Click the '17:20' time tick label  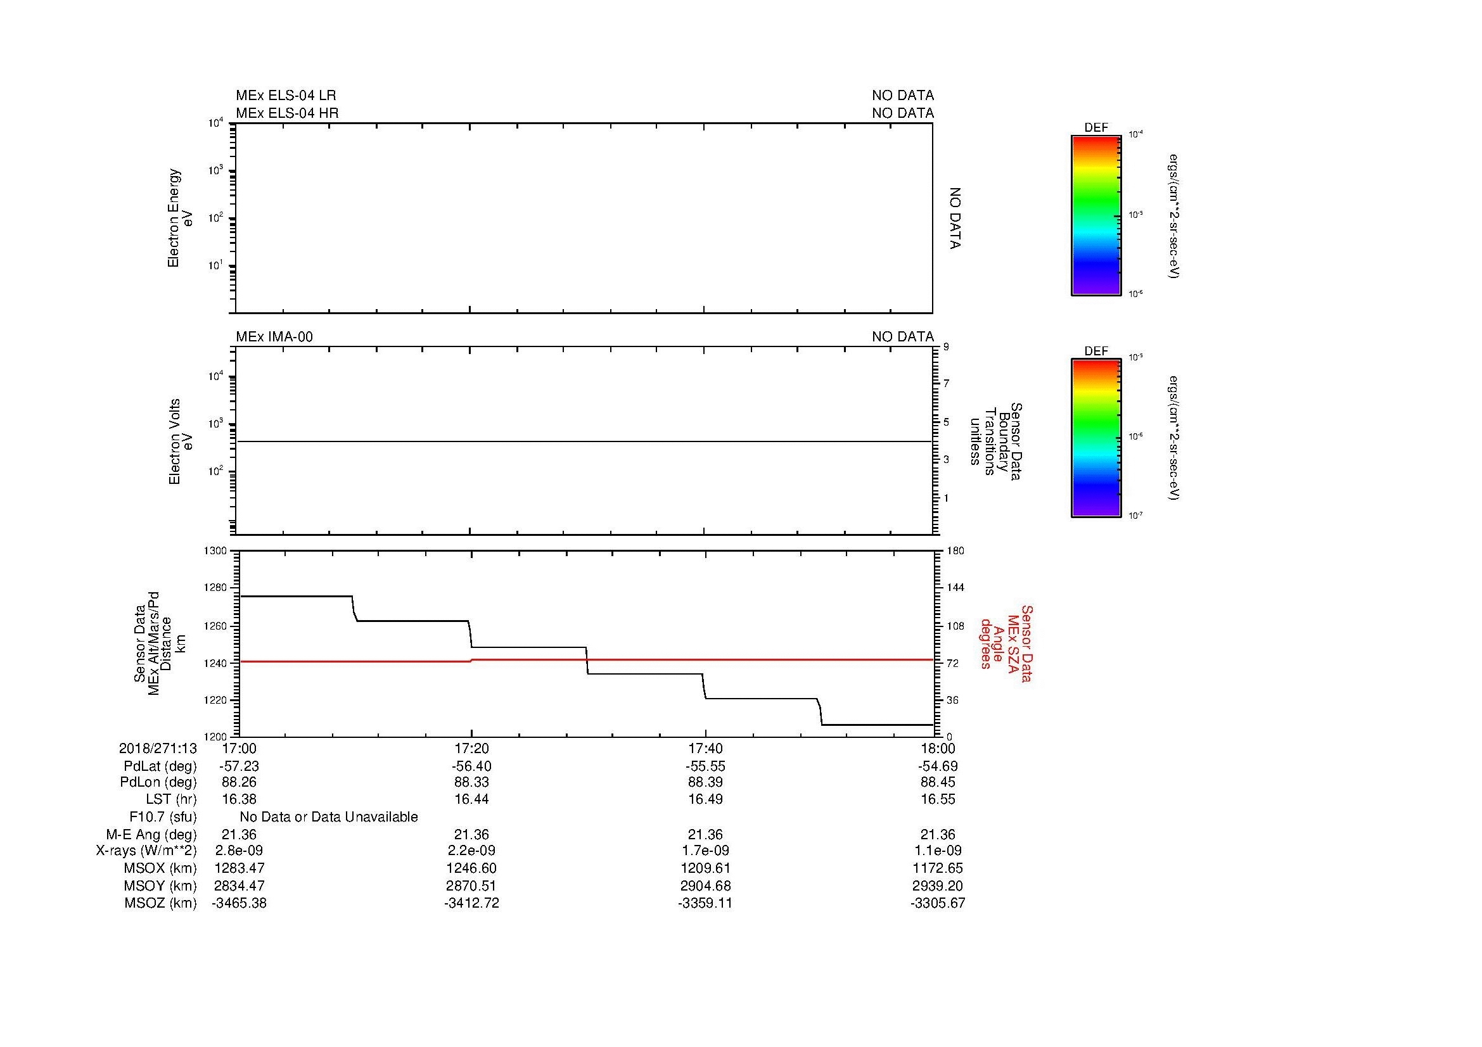[x=472, y=748]
